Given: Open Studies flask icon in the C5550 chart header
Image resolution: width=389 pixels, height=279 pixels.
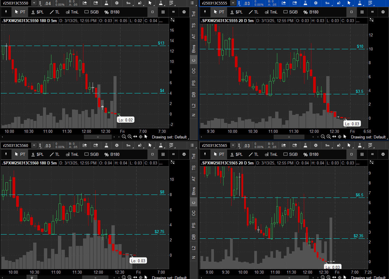Looking at the screenshot, I should tap(106, 3).
